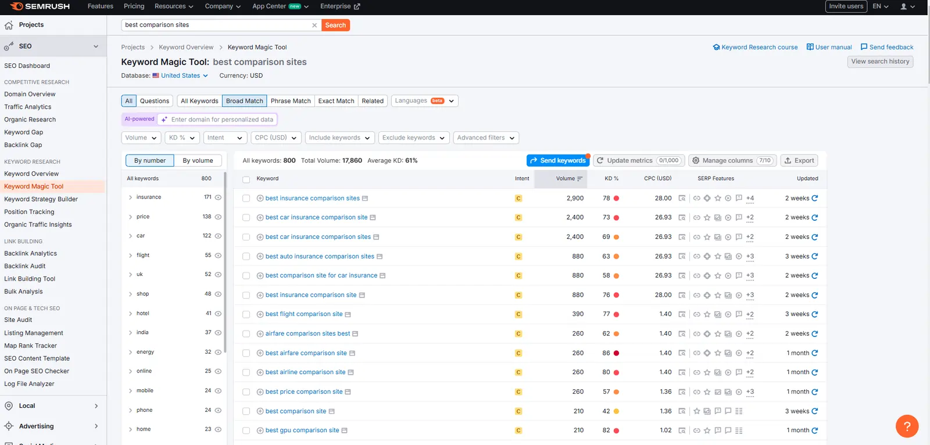The height and width of the screenshot is (445, 930).
Task: Open SERP snapshot icon for airfare comparison sites best
Action: pyautogui.click(x=355, y=333)
